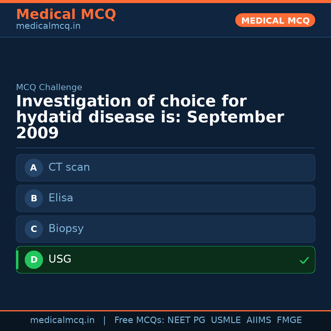
Task: Select the Biopsy answer option
Action: 165,229
